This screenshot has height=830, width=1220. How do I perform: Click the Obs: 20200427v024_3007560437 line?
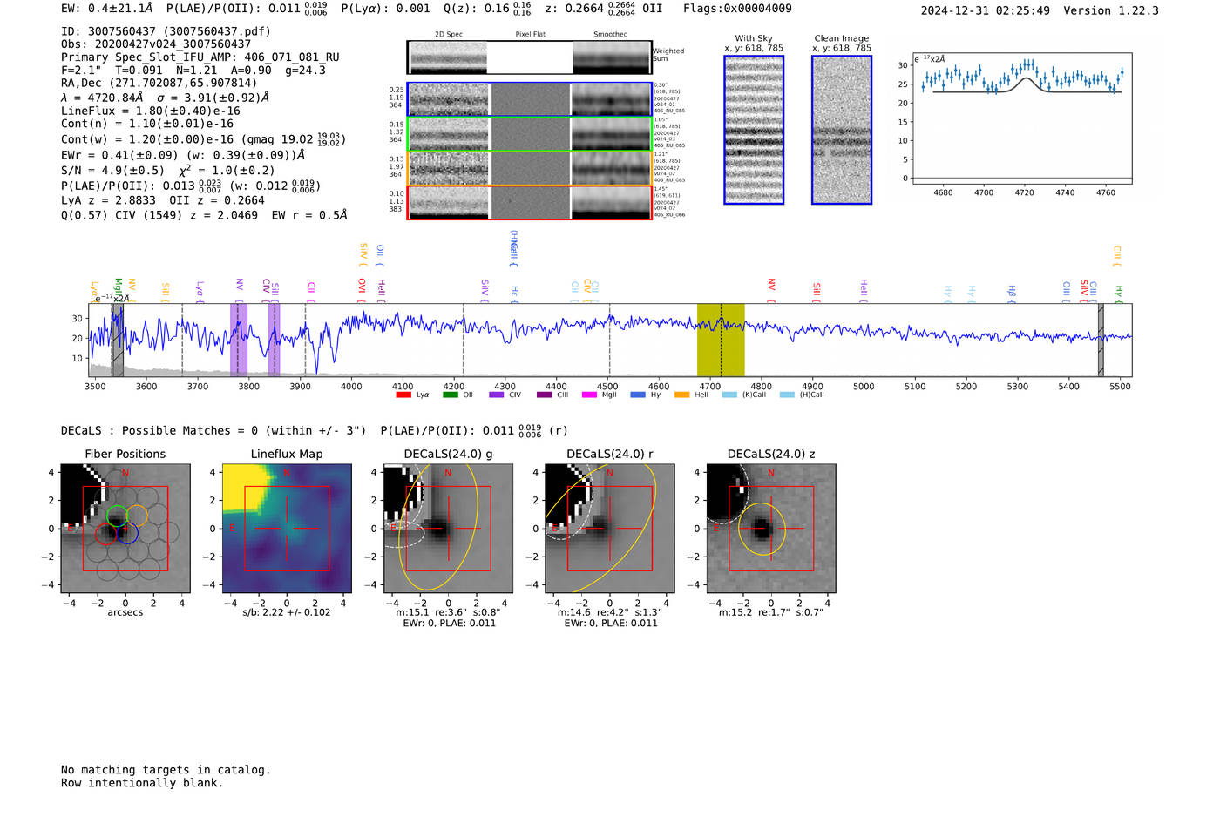156,44
